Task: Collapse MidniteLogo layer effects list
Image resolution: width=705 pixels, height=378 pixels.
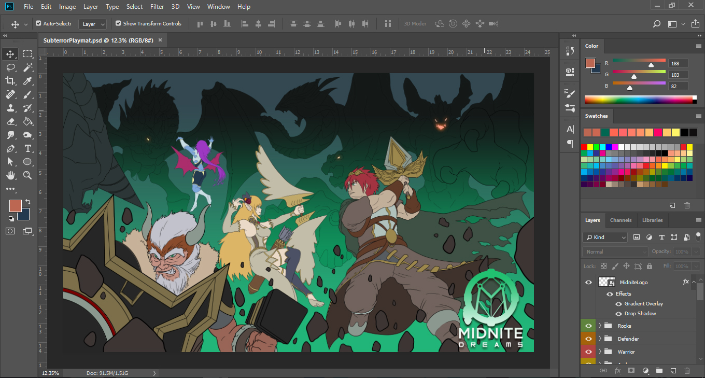Action: point(694,282)
